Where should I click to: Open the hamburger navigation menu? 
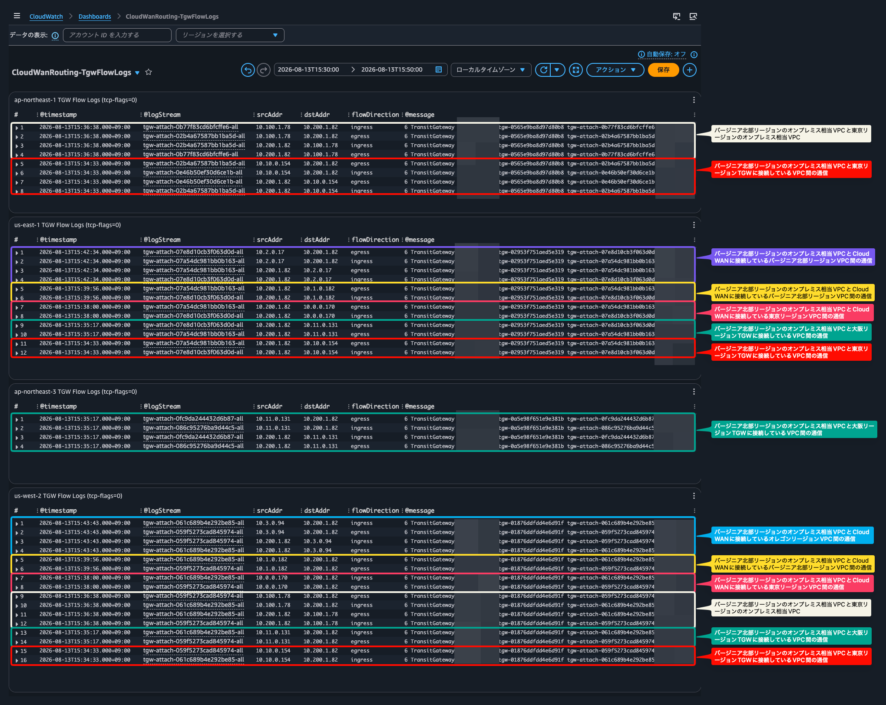(17, 16)
